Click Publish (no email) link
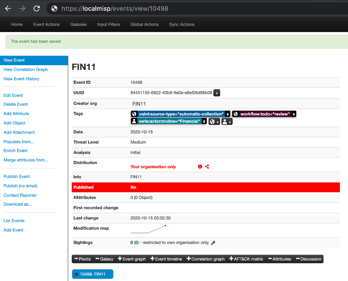This screenshot has height=281, width=348. [x=20, y=186]
